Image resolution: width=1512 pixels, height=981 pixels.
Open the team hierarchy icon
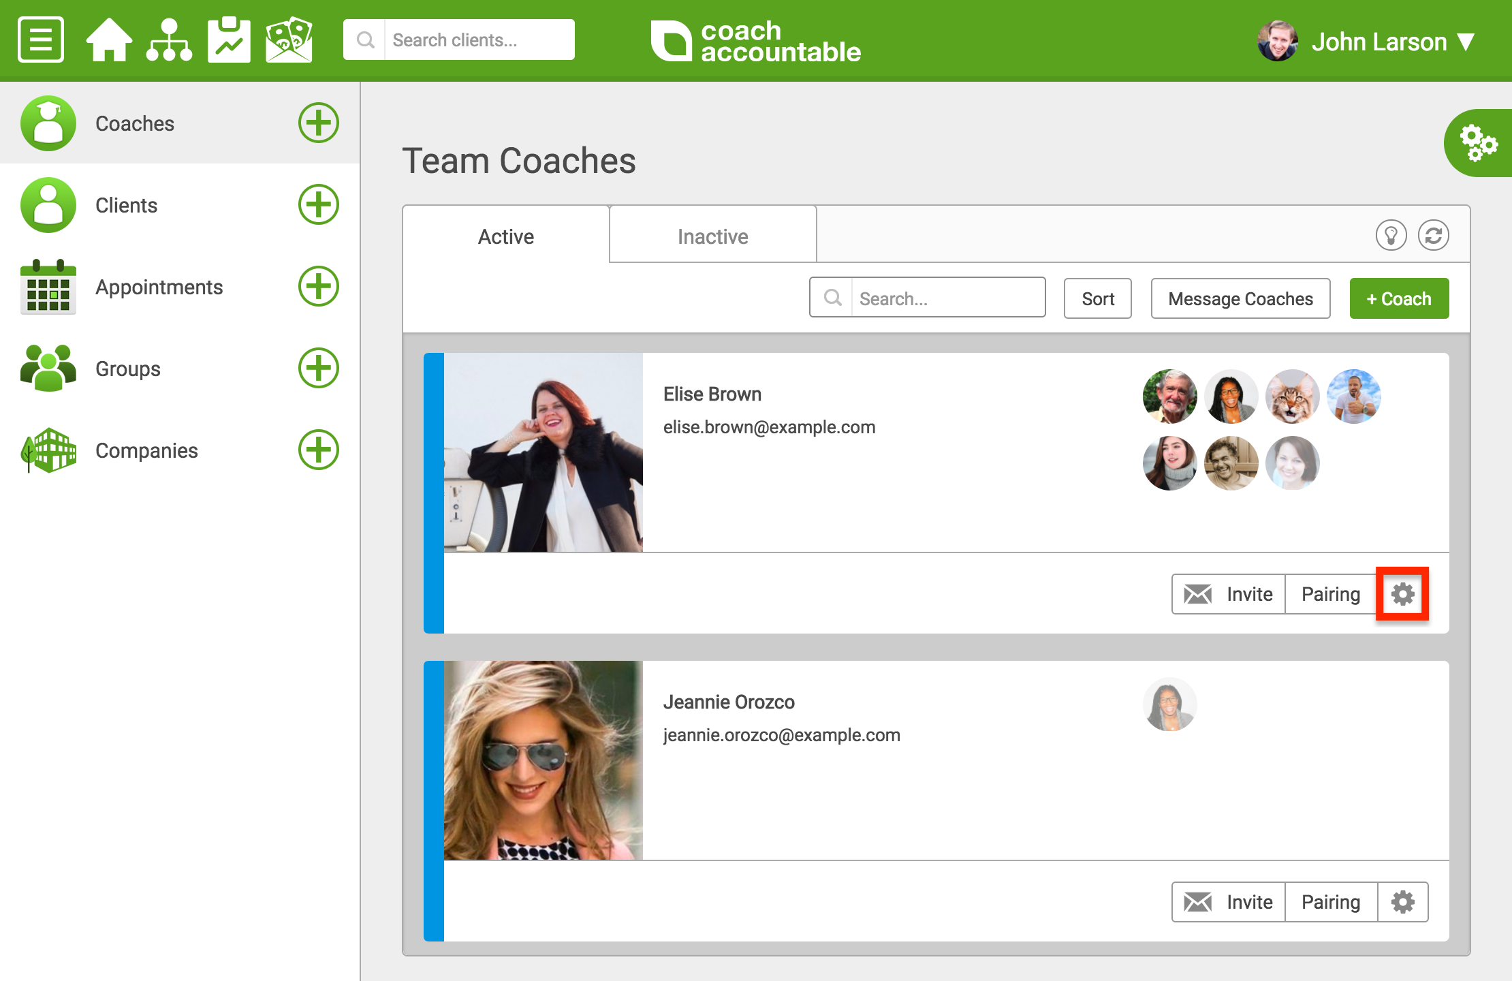click(x=169, y=40)
